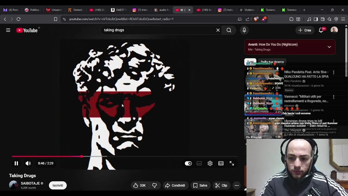Screen dimensions: 348x196
Task: Switch to the Violenza tab
Action: point(247,10)
